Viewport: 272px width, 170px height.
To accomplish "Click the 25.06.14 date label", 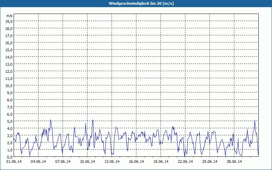I will coord(209,161).
